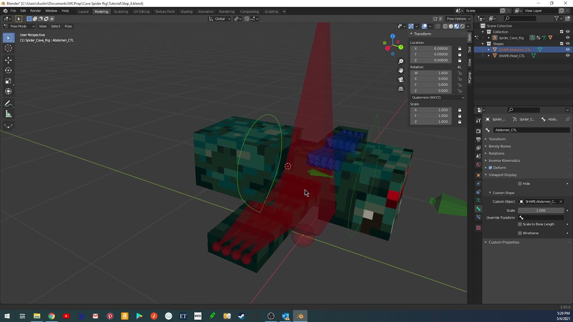The image size is (573, 322).
Task: Open the outliner filter dropdown
Action: (x=558, y=18)
